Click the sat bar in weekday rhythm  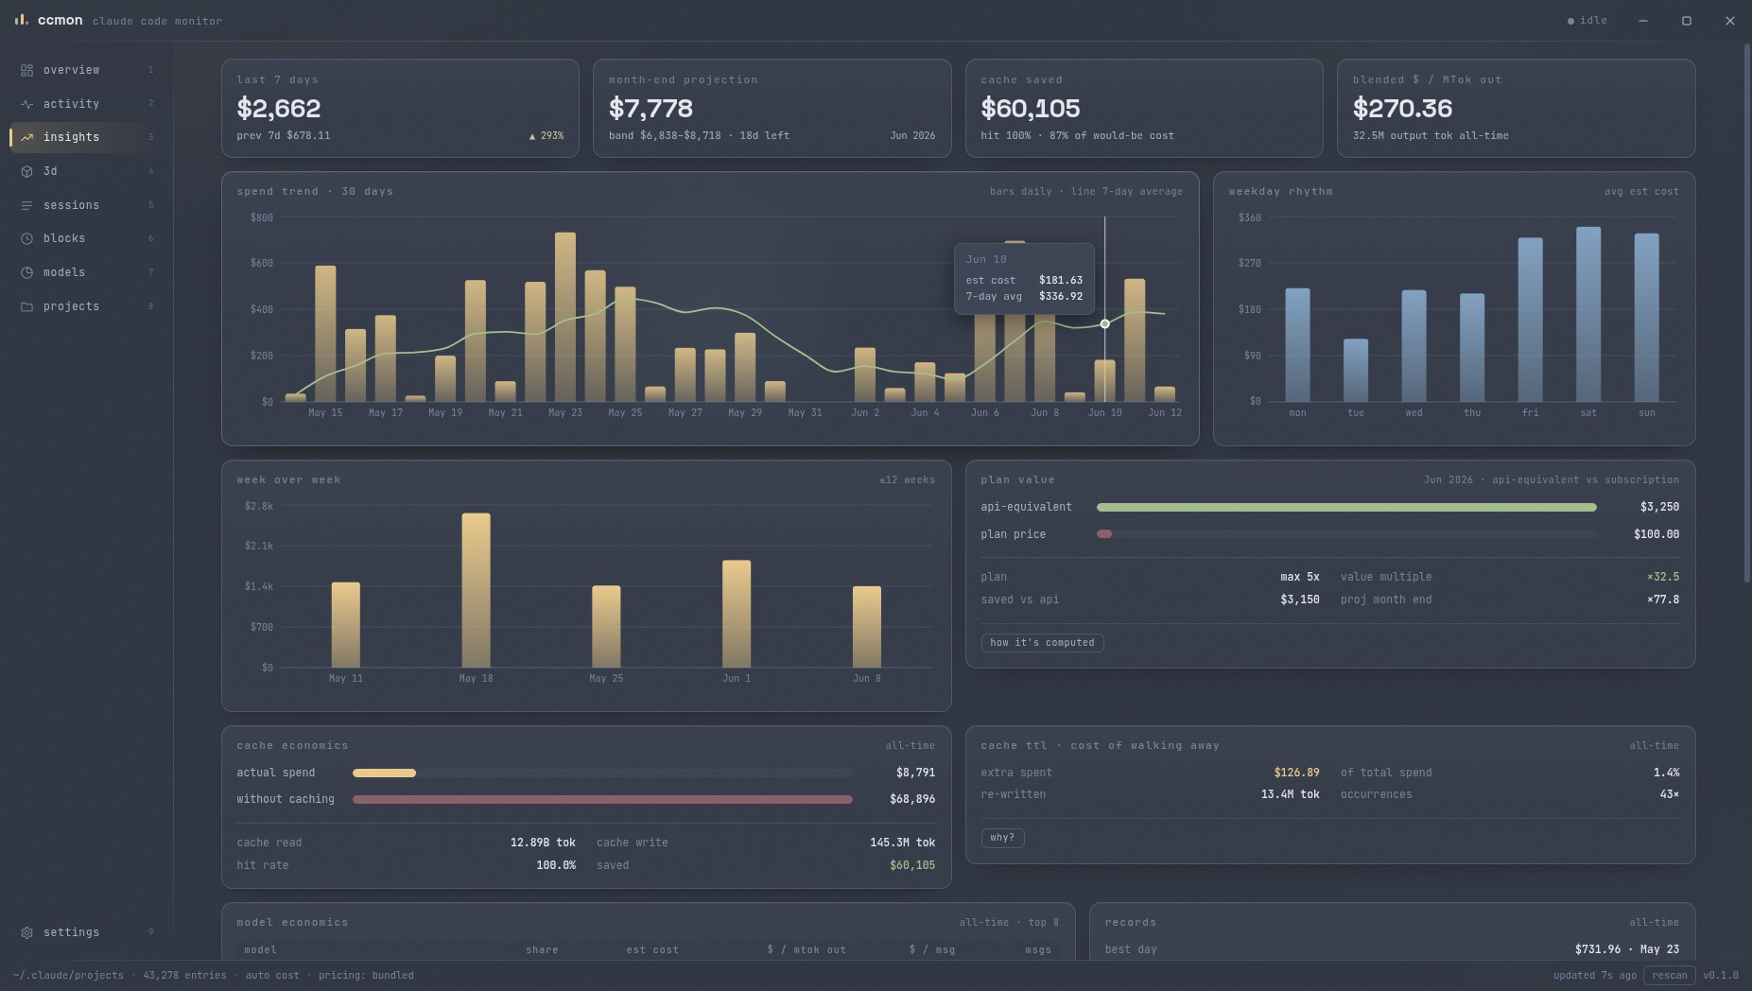[x=1588, y=314]
